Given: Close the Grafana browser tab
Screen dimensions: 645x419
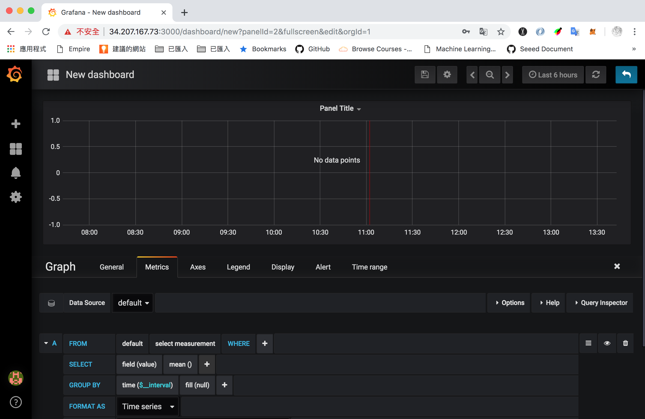Looking at the screenshot, I should pyautogui.click(x=163, y=13).
